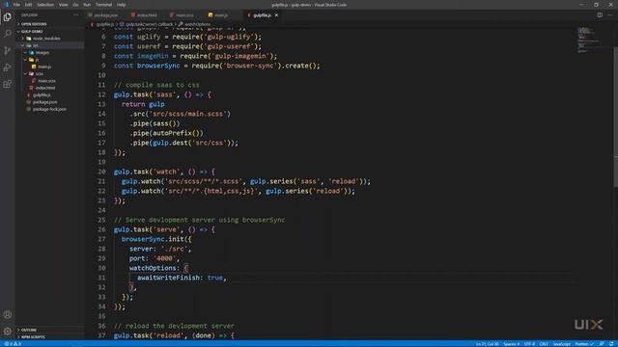Viewport: 618px width, 347px height.
Task: Click the code minimap preview
Action: pyautogui.click(x=587, y=40)
